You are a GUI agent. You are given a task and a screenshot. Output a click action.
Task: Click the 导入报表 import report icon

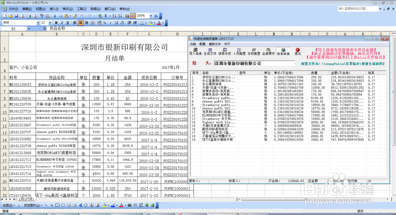[x=196, y=51]
